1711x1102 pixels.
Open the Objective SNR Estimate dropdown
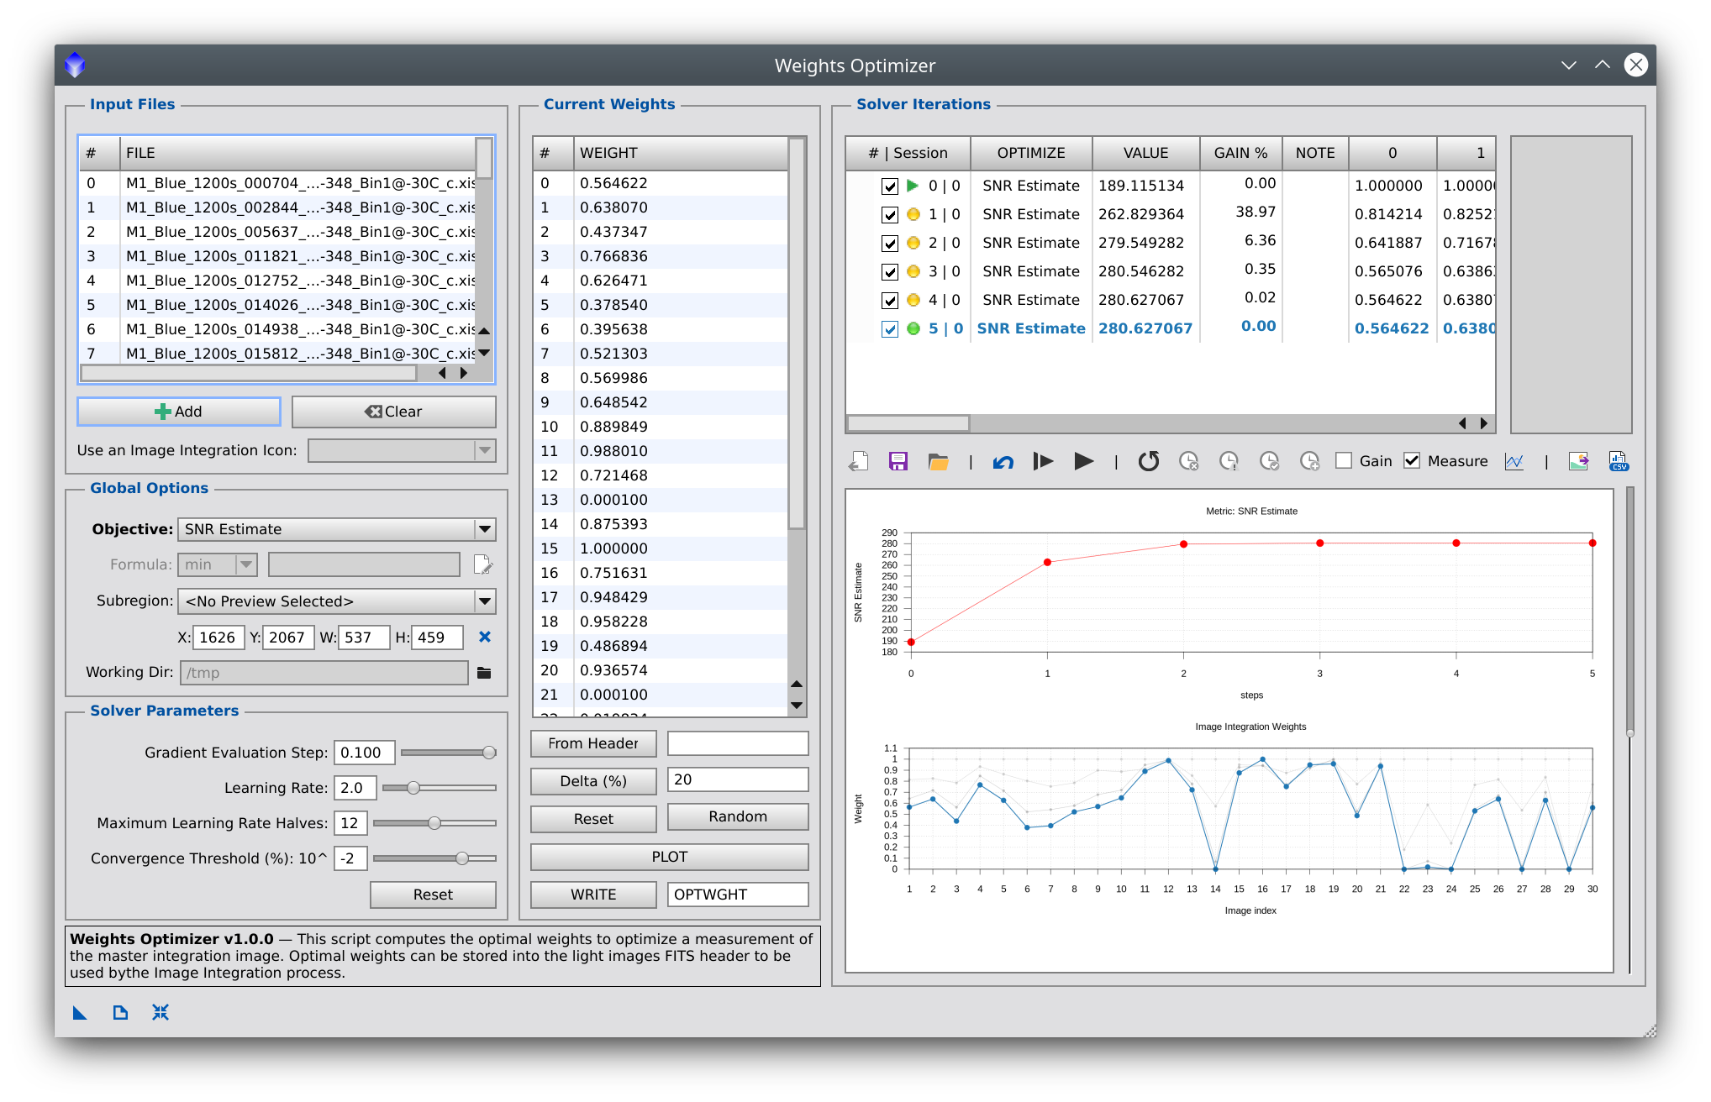coord(337,529)
